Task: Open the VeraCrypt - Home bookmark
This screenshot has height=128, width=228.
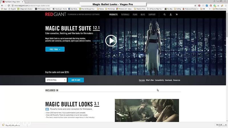Action: tap(60, 9)
